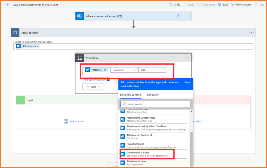This screenshot has height=168, width=267.
Task: Select the Dynamic content tab
Action: [130, 95]
